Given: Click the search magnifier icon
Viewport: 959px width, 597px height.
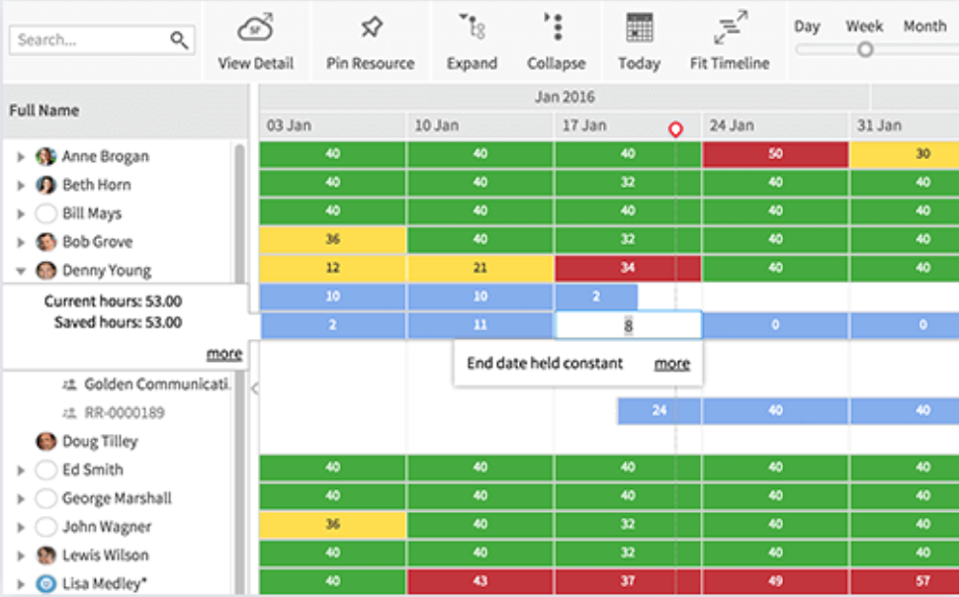Looking at the screenshot, I should click(x=179, y=40).
